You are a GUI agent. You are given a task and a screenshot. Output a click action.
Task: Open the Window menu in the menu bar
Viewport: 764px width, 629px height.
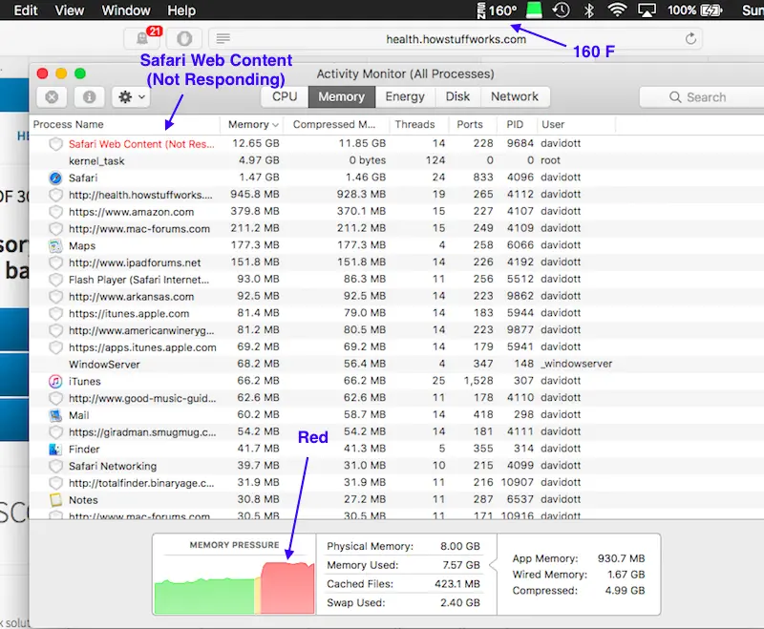point(125,10)
